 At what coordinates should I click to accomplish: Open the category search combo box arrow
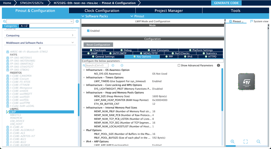pos(72,21)
